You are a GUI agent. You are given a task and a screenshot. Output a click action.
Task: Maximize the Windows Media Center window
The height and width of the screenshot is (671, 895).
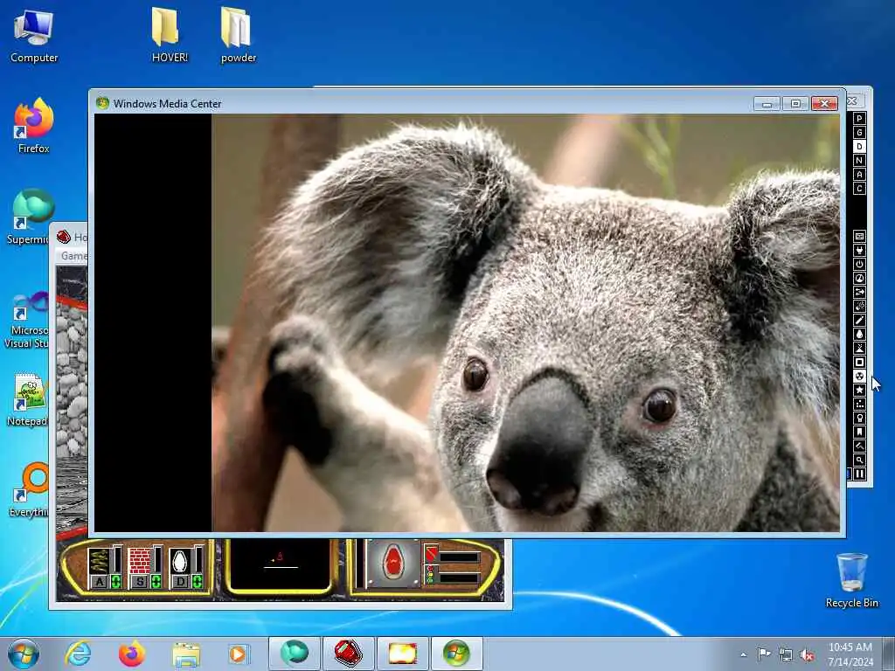click(795, 103)
